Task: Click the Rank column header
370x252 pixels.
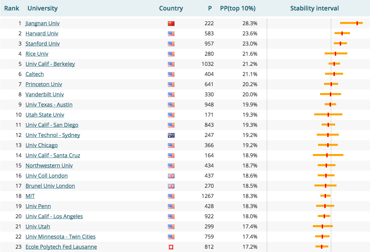Action: pyautogui.click(x=12, y=8)
